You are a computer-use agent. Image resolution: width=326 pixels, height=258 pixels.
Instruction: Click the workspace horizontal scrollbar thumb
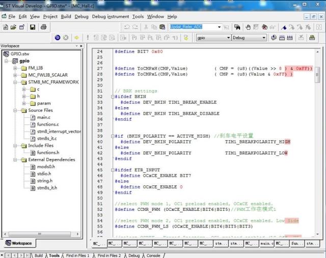40,234
